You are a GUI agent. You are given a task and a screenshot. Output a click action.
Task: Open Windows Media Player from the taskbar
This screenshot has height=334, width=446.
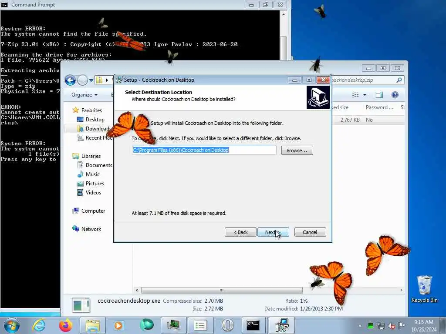click(x=118, y=325)
